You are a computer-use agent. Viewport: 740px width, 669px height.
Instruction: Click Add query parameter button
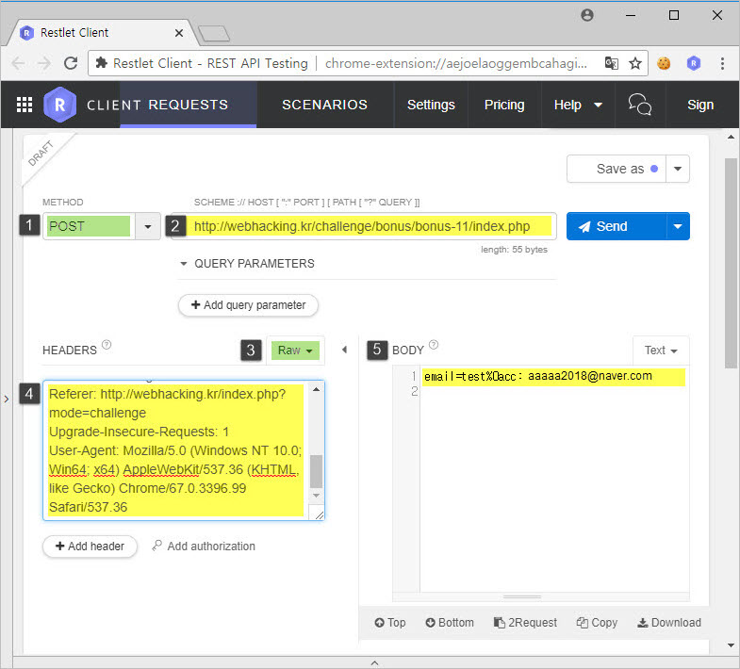click(248, 305)
